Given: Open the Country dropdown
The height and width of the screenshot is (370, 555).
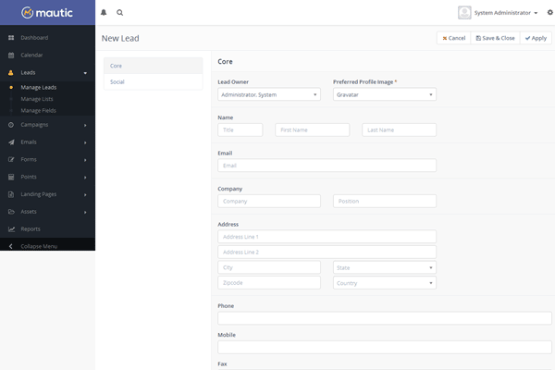Looking at the screenshot, I should tap(384, 283).
